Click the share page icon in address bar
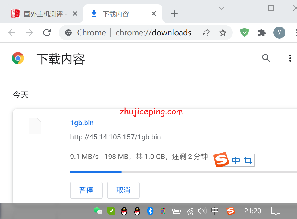297x219 pixels. click(x=205, y=33)
